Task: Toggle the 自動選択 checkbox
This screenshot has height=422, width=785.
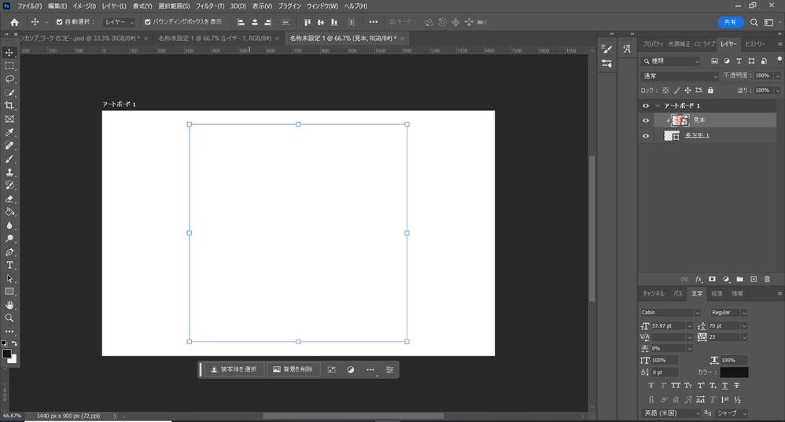Action: click(x=60, y=22)
